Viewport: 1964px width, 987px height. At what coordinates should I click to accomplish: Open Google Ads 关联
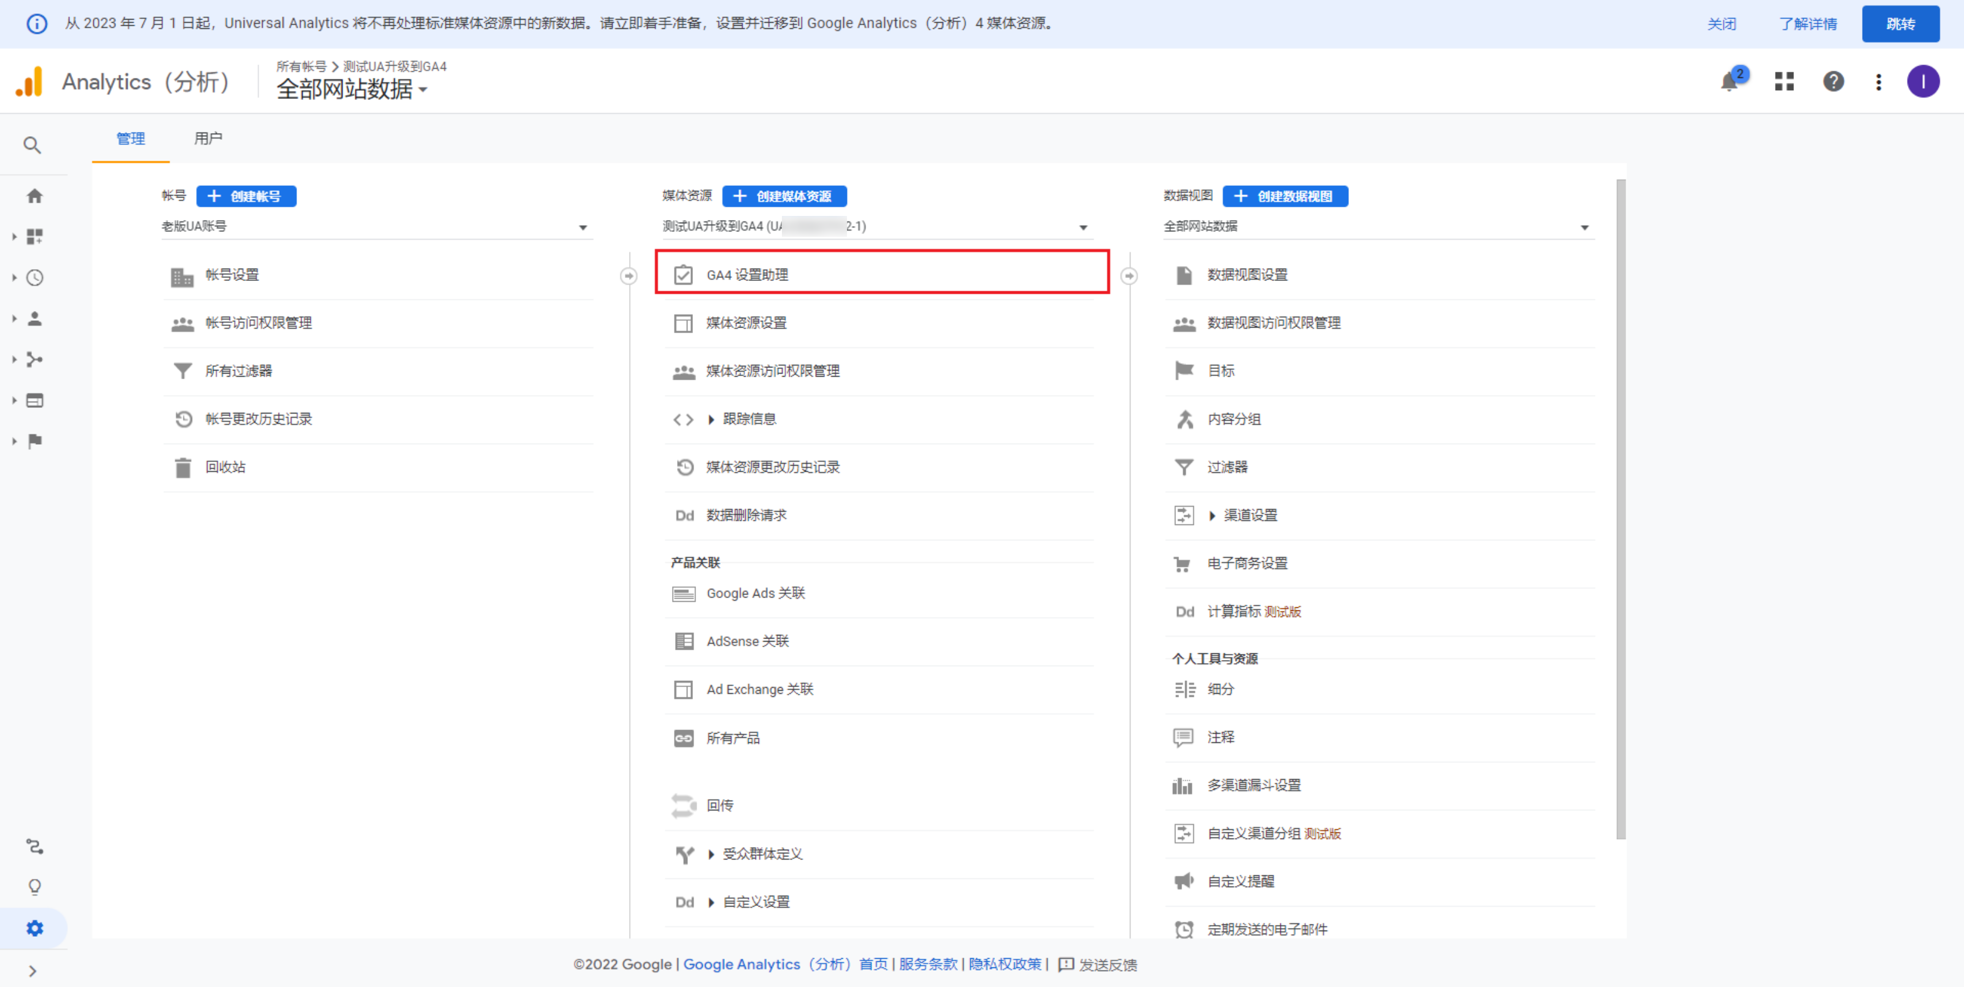point(879,594)
